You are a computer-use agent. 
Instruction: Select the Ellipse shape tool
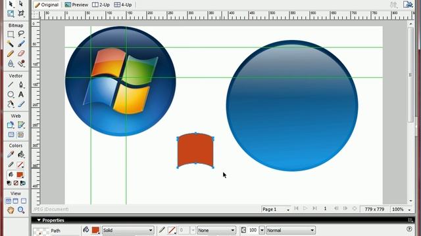click(11, 94)
